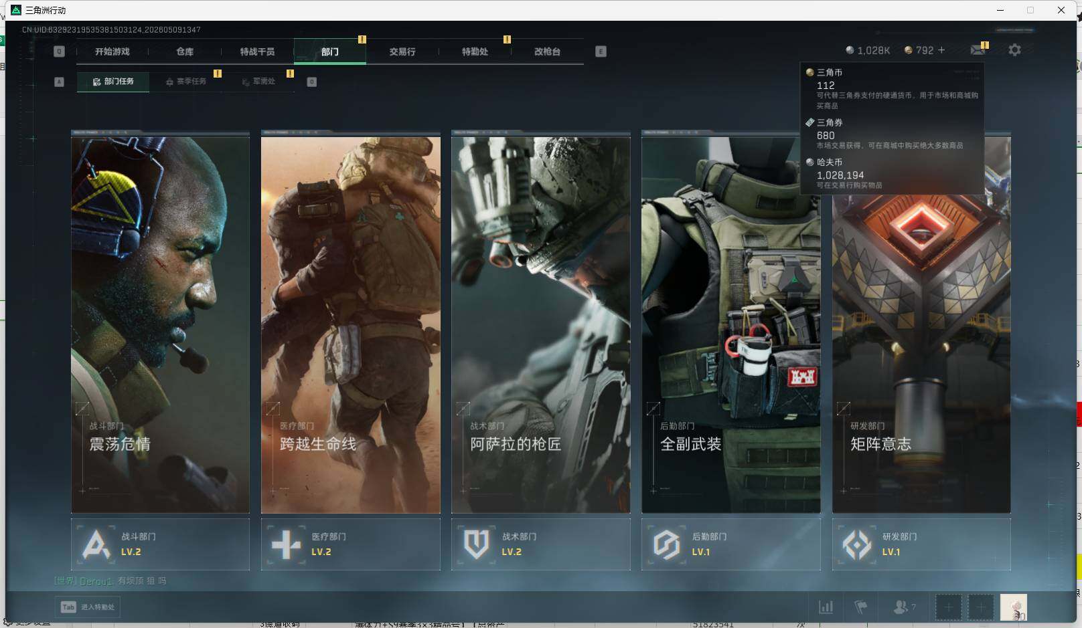This screenshot has width=1082, height=628.
Task: Select the 战术部门 LV.2 panel
Action: tap(541, 544)
